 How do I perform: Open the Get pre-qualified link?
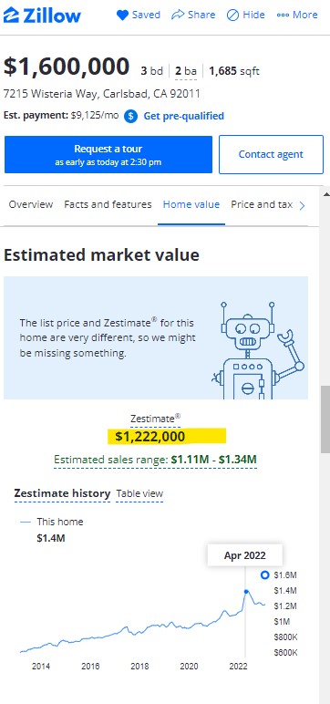[x=183, y=117]
